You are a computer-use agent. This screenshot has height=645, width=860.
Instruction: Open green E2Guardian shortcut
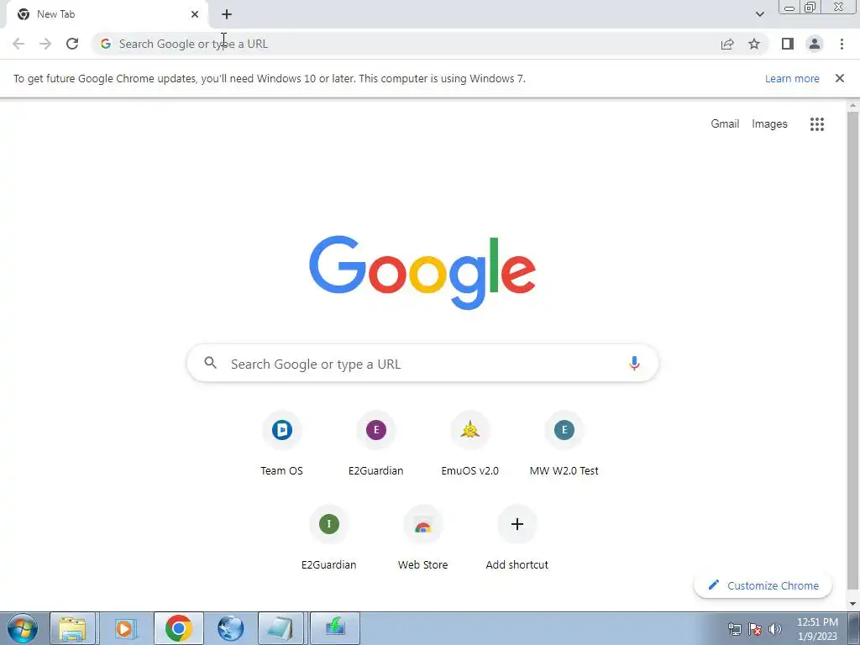(x=329, y=537)
